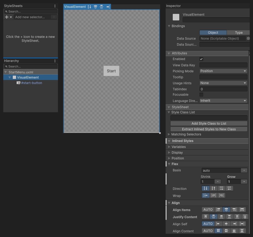
Task: Click the Tabindex value field
Action: pyautogui.click(x=223, y=89)
